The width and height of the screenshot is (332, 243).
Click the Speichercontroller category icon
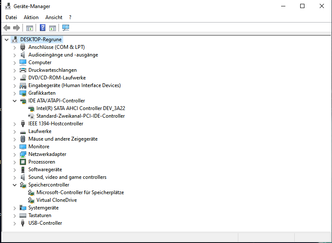23,185
